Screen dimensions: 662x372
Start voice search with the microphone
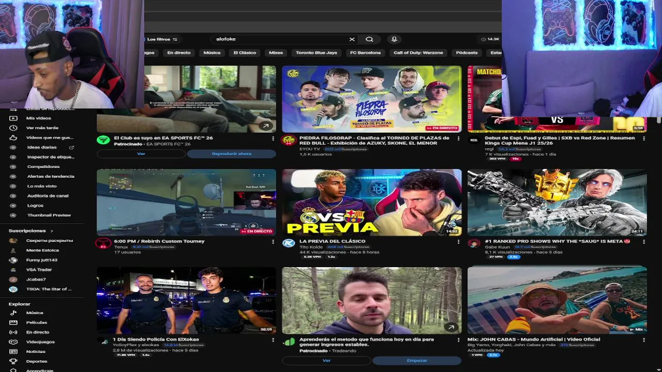point(394,39)
